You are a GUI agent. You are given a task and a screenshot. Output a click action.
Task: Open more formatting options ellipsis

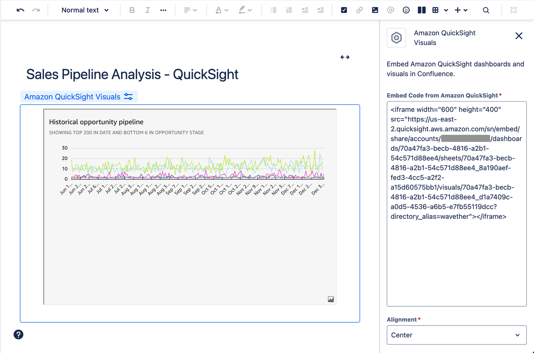point(163,10)
